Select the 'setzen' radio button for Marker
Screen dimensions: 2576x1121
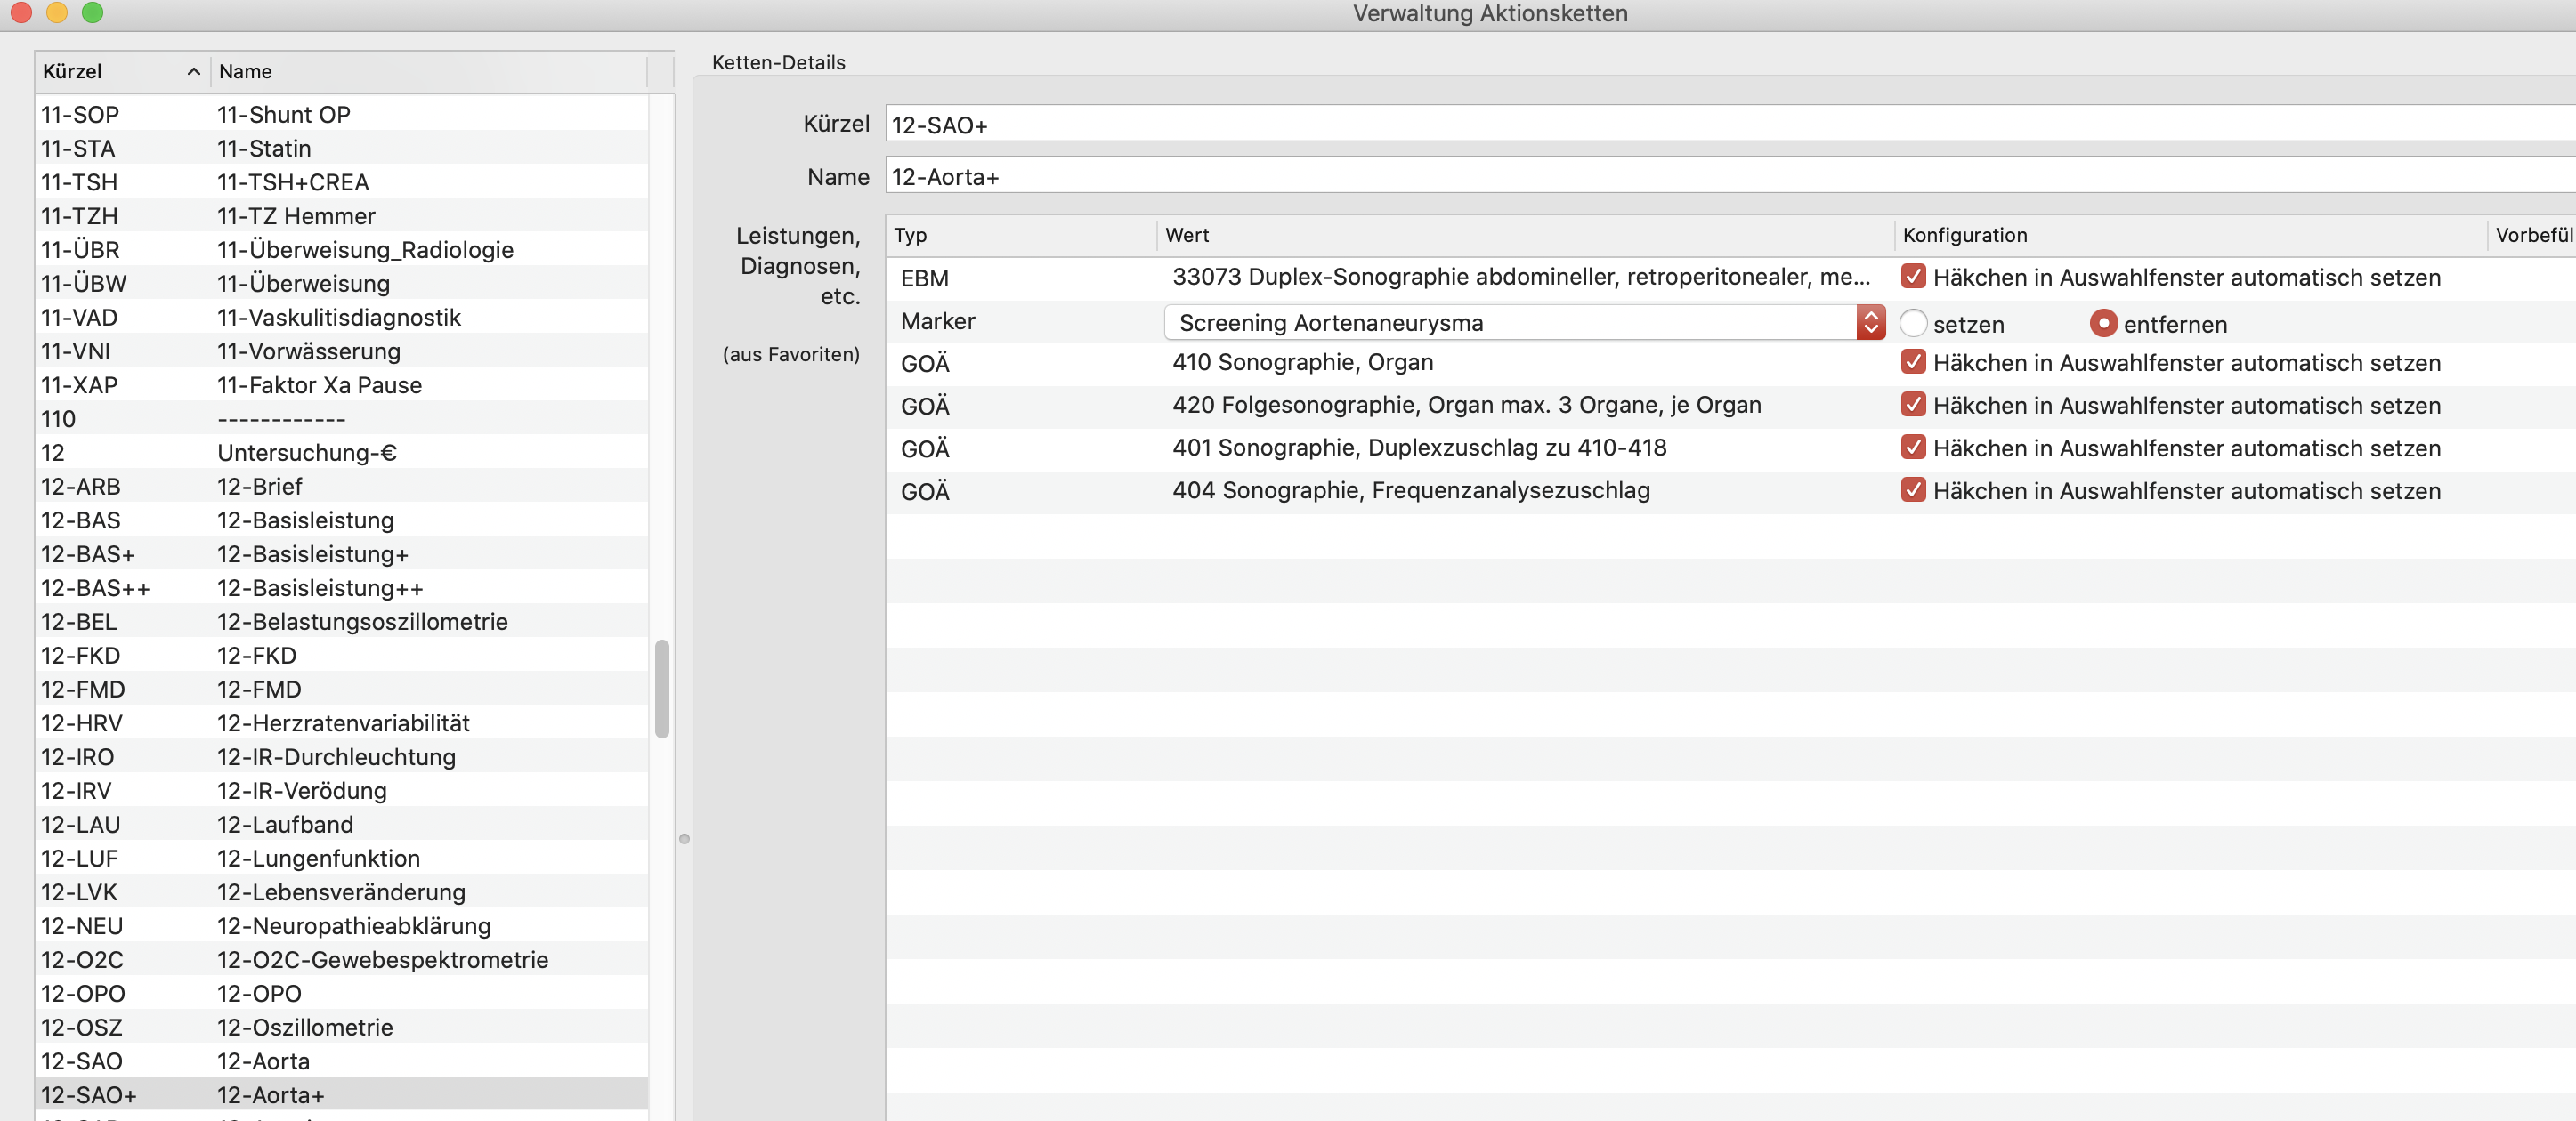coord(1913,324)
